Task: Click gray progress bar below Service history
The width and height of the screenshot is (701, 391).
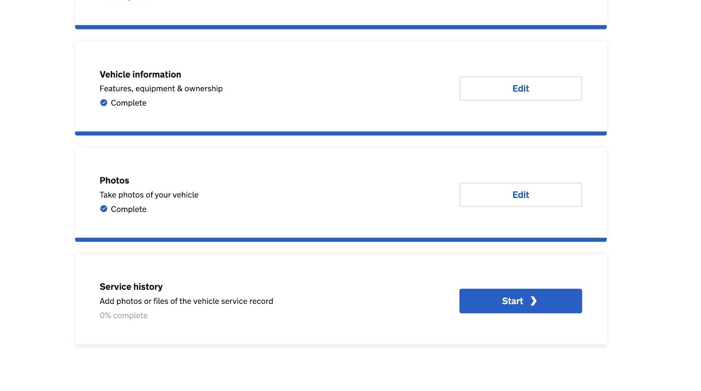Action: [x=341, y=346]
